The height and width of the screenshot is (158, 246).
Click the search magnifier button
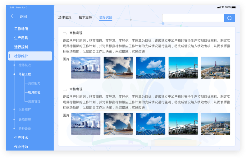point(229,18)
